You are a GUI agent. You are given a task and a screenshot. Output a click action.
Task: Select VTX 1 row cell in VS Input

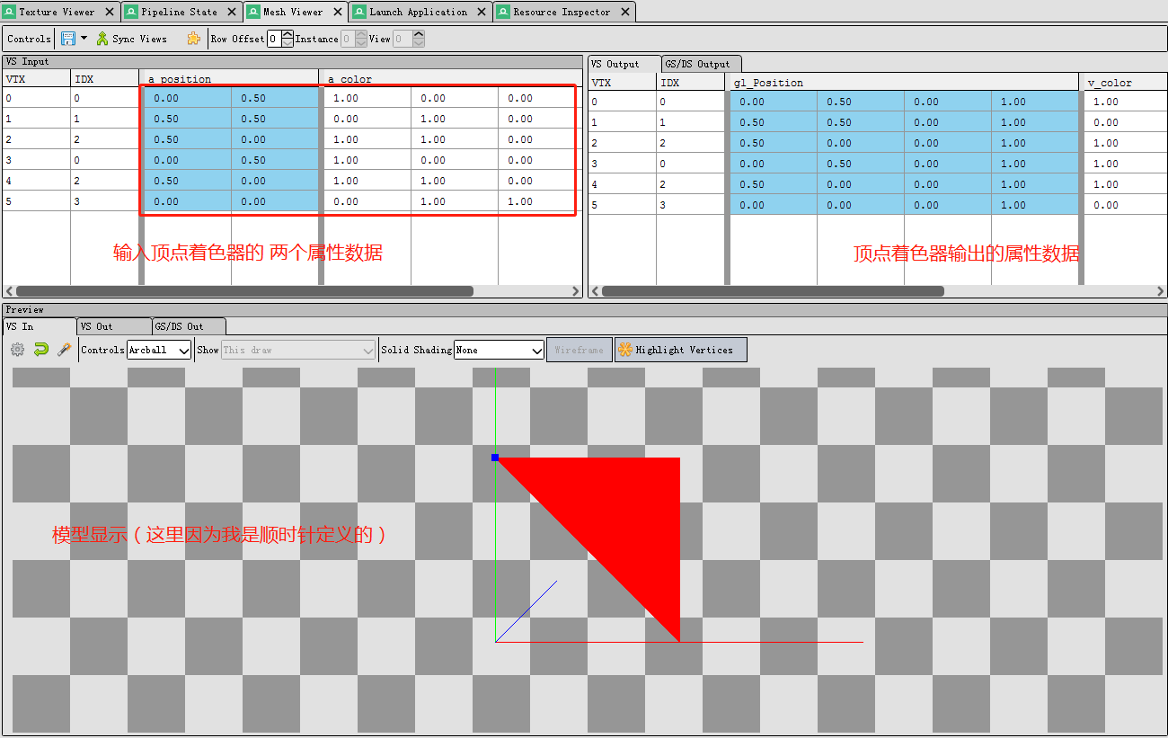click(36, 119)
